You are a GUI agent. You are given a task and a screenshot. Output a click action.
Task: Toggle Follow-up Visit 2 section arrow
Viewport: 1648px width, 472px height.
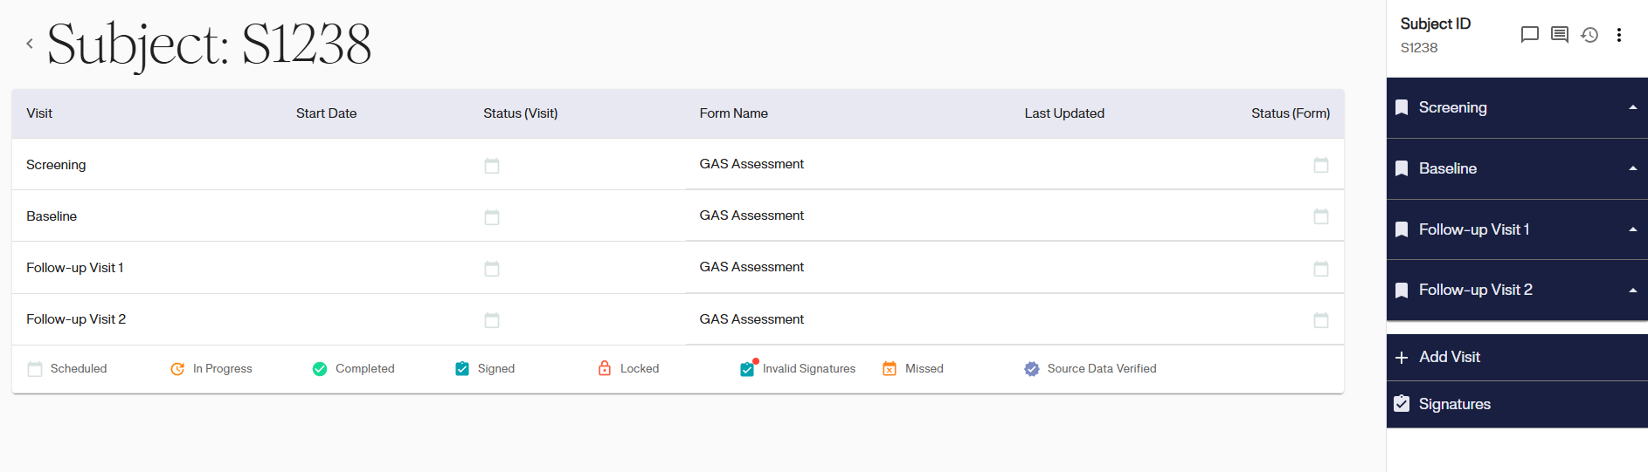[1632, 290]
